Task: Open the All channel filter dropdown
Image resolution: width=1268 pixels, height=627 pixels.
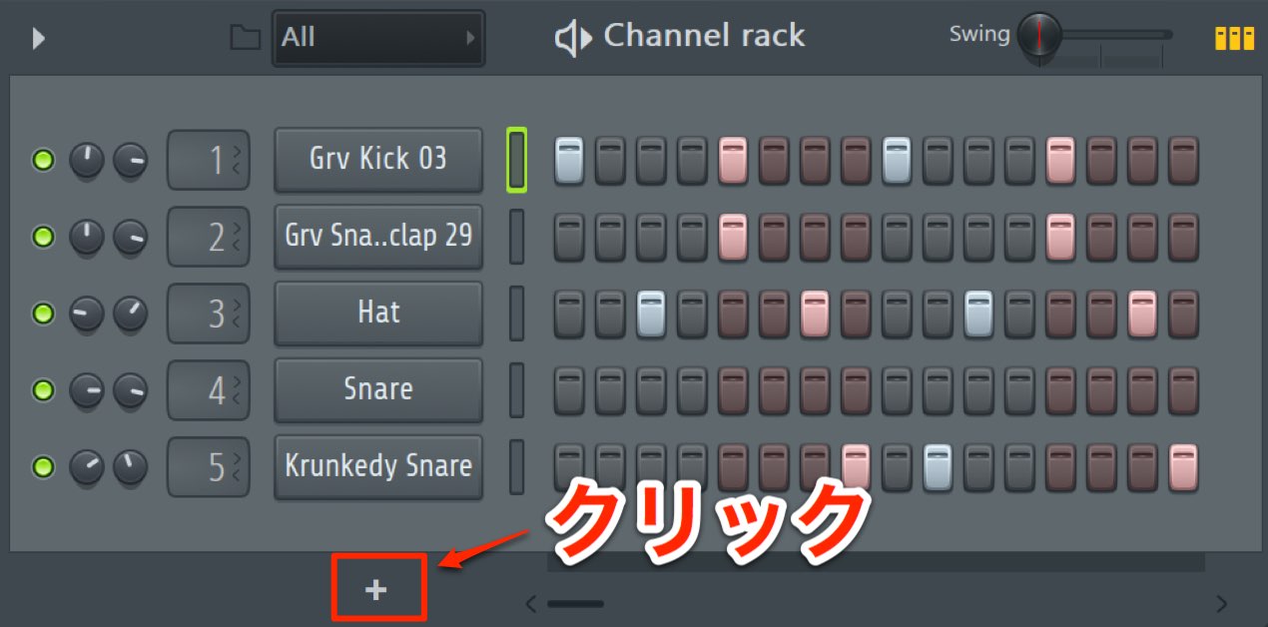Action: (378, 38)
